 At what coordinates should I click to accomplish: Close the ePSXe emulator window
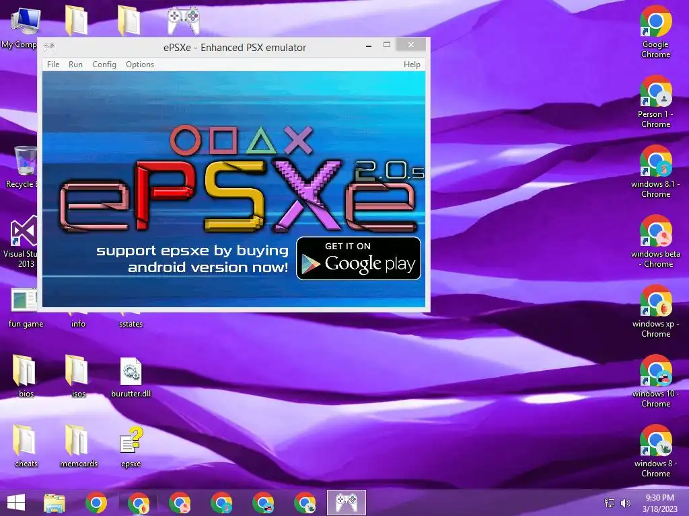tap(411, 45)
